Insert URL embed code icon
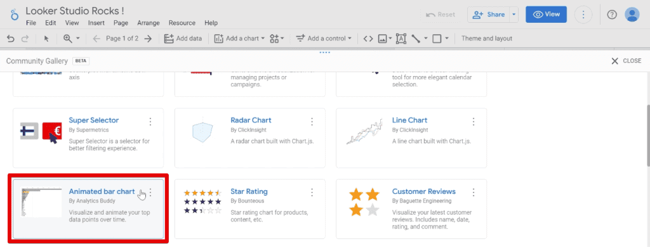The width and height of the screenshot is (650, 247). pos(368,39)
